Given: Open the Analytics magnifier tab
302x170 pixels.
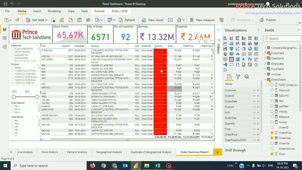Looking at the screenshot, I should point(247,77).
